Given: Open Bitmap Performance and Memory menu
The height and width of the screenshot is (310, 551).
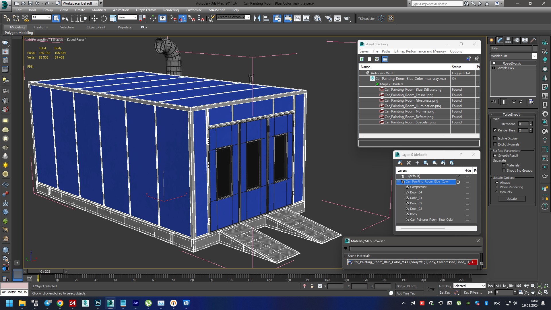Looking at the screenshot, I should point(420,51).
